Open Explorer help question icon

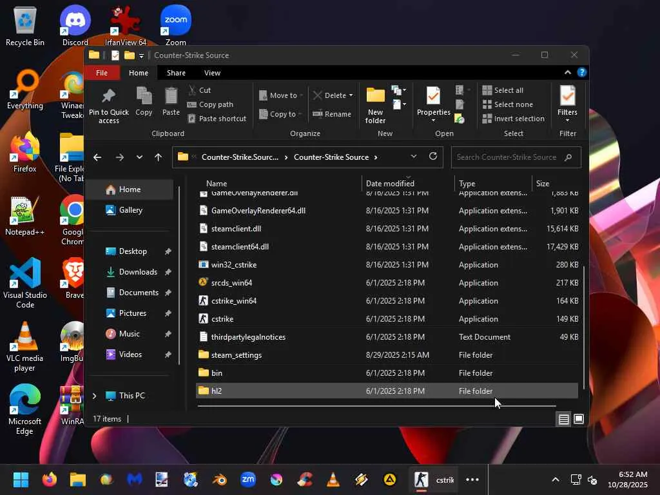[582, 72]
